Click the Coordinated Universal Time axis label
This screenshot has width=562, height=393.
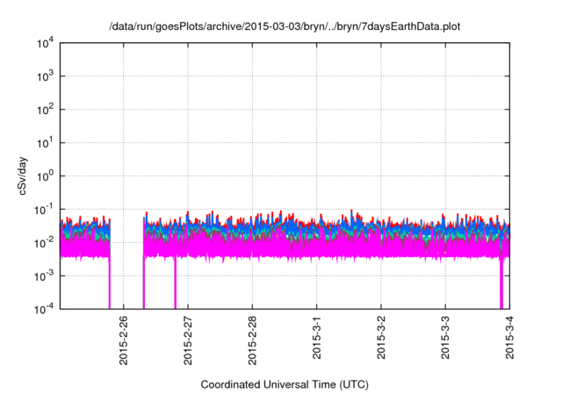coord(285,384)
